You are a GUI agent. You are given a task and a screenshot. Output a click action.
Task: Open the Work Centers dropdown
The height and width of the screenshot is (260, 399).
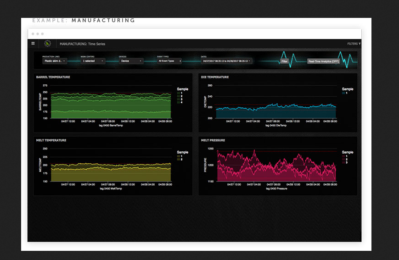[x=93, y=61]
